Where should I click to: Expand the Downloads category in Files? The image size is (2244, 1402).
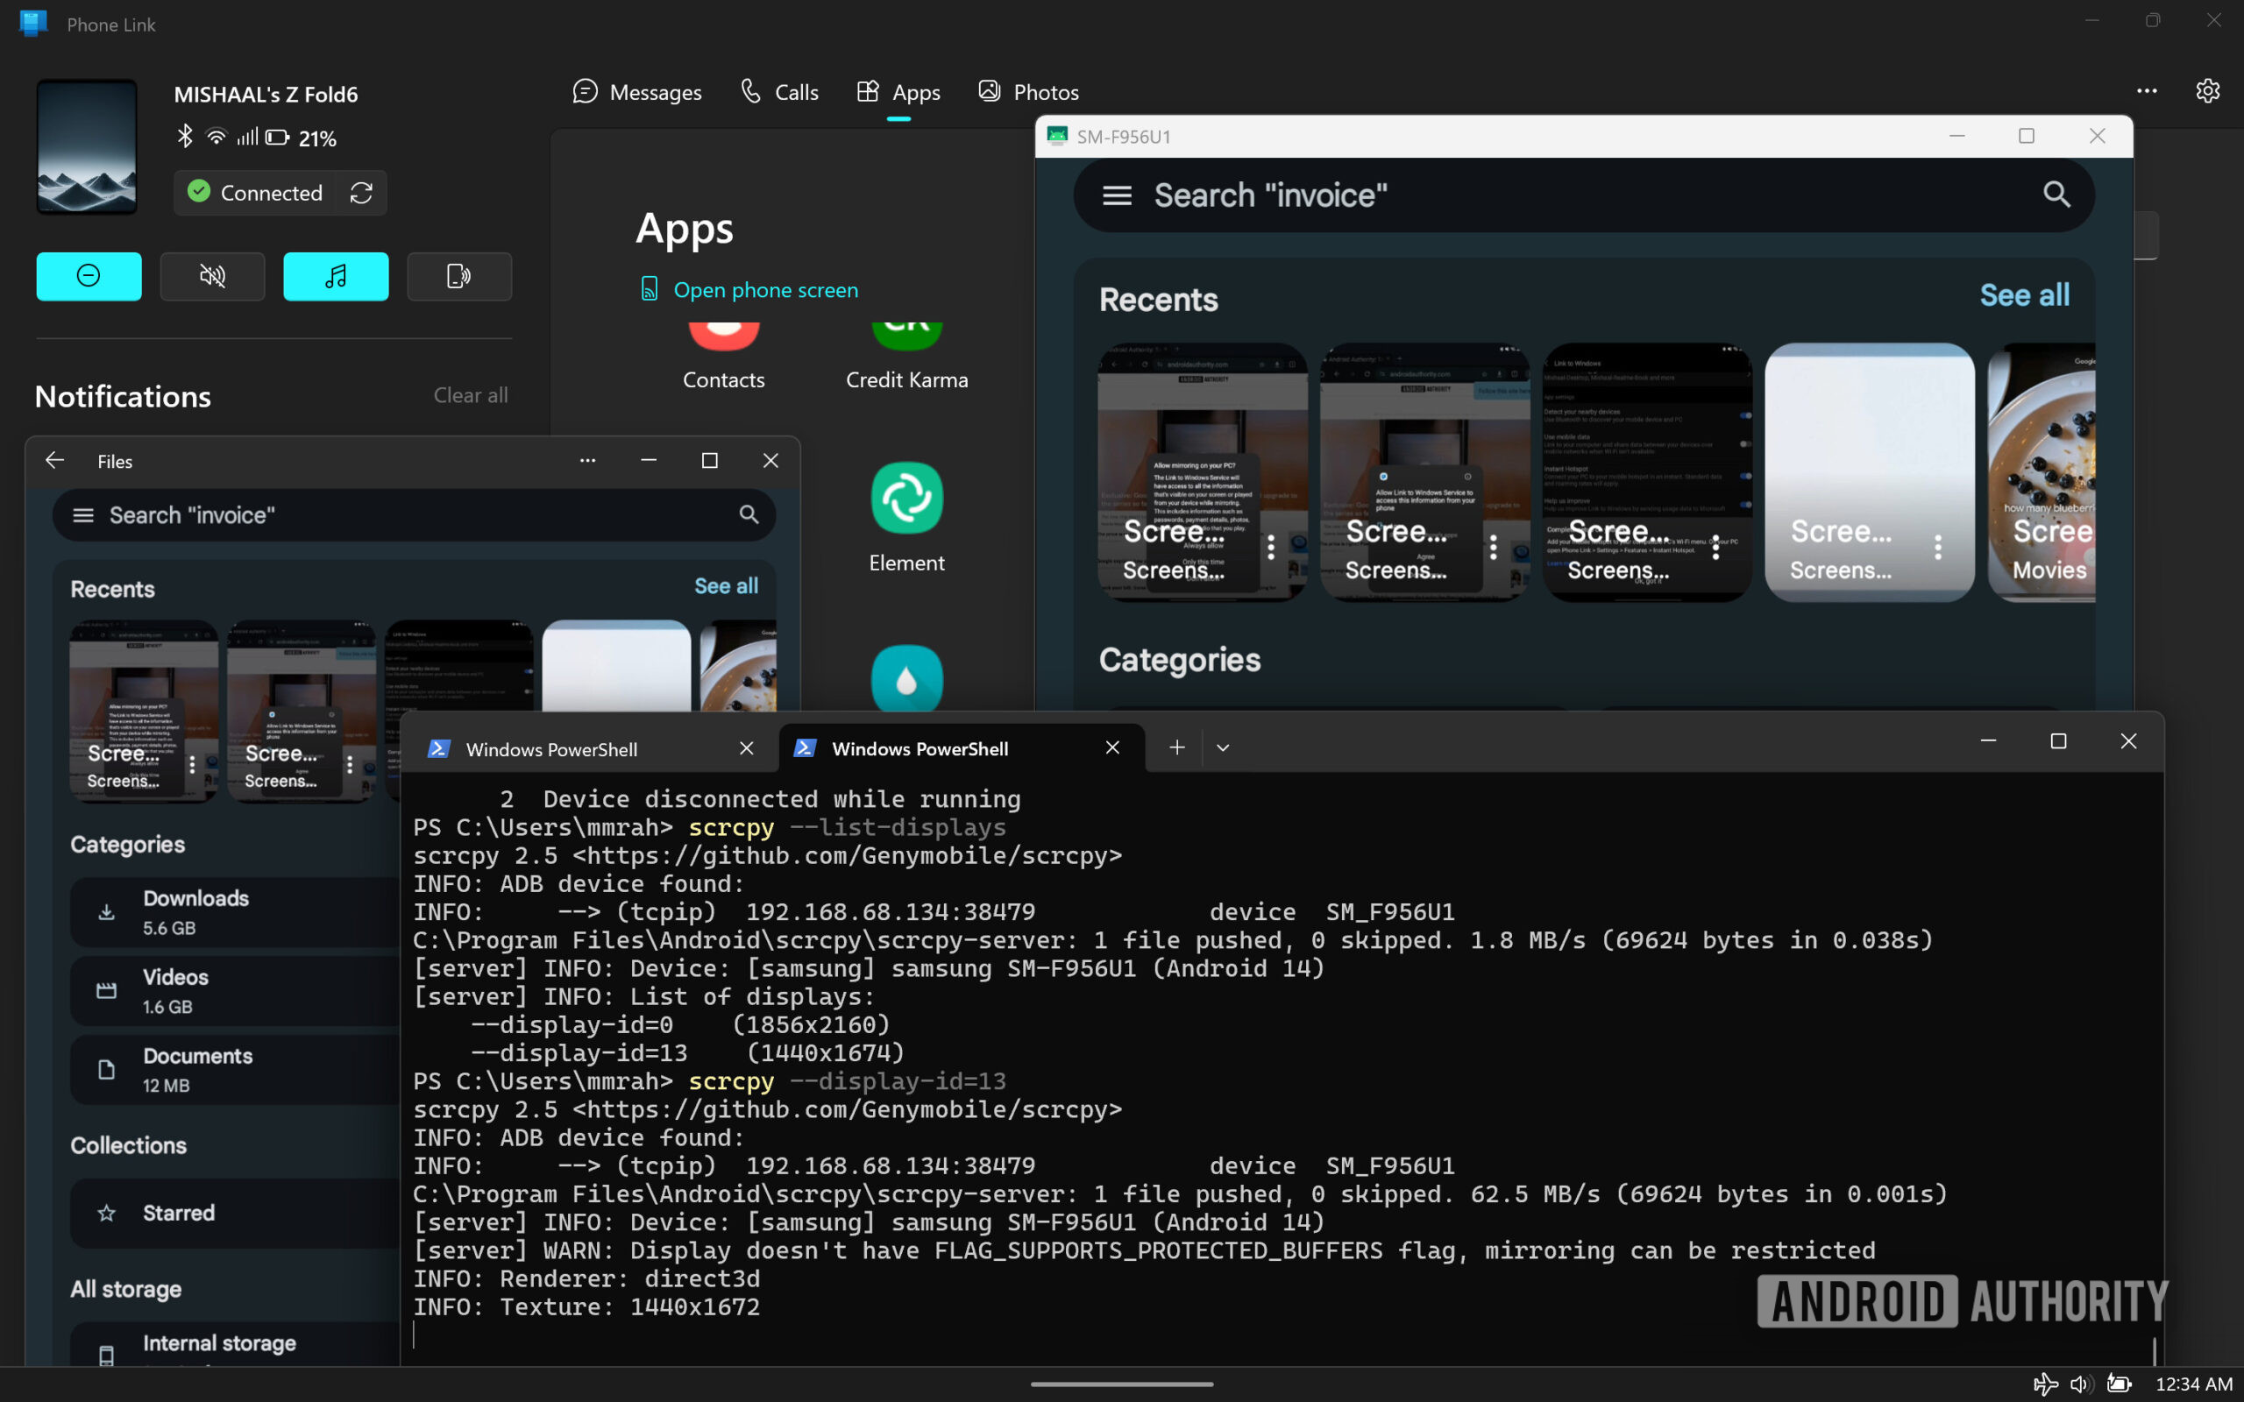coord(194,911)
